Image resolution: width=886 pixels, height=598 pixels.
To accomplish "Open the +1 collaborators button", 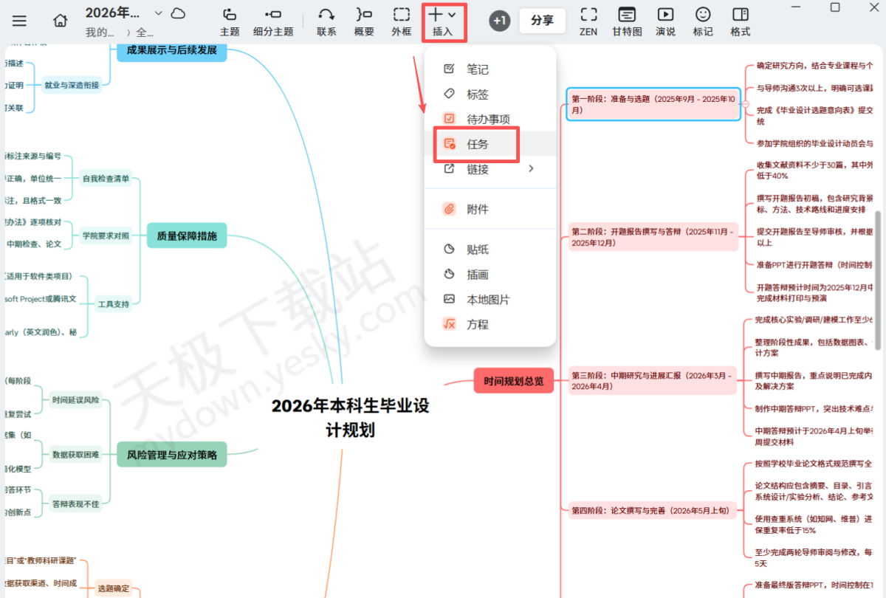I will tap(499, 21).
